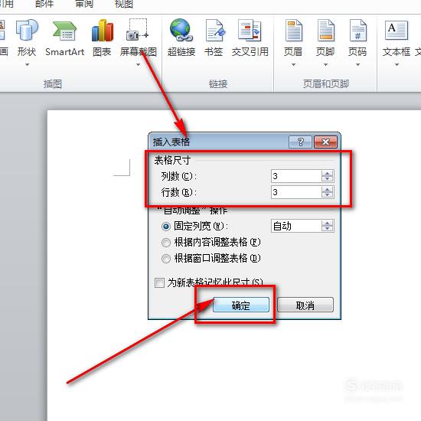
Task: Expand the Shapes dropdown arrow
Action: coord(27,65)
